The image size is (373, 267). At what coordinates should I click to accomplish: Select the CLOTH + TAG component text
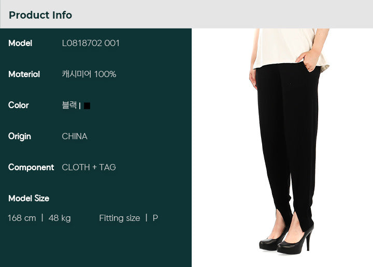coord(89,167)
